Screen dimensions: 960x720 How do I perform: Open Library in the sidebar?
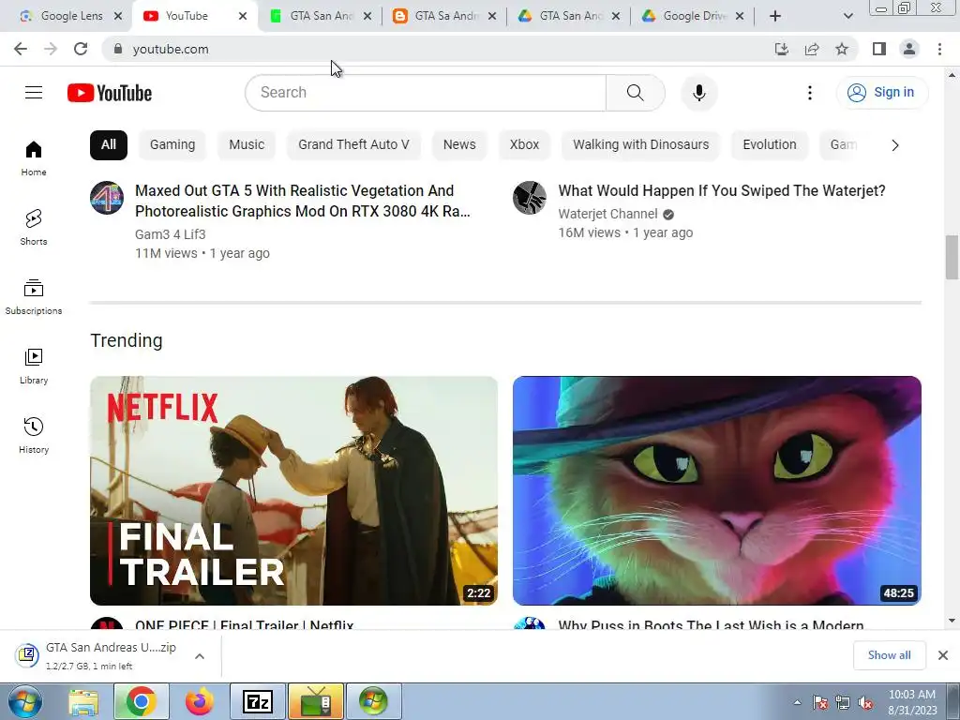[x=34, y=367]
